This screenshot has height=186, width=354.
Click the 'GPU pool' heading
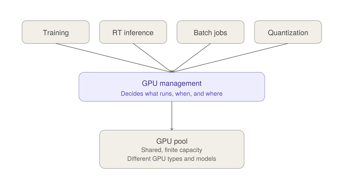172,141
